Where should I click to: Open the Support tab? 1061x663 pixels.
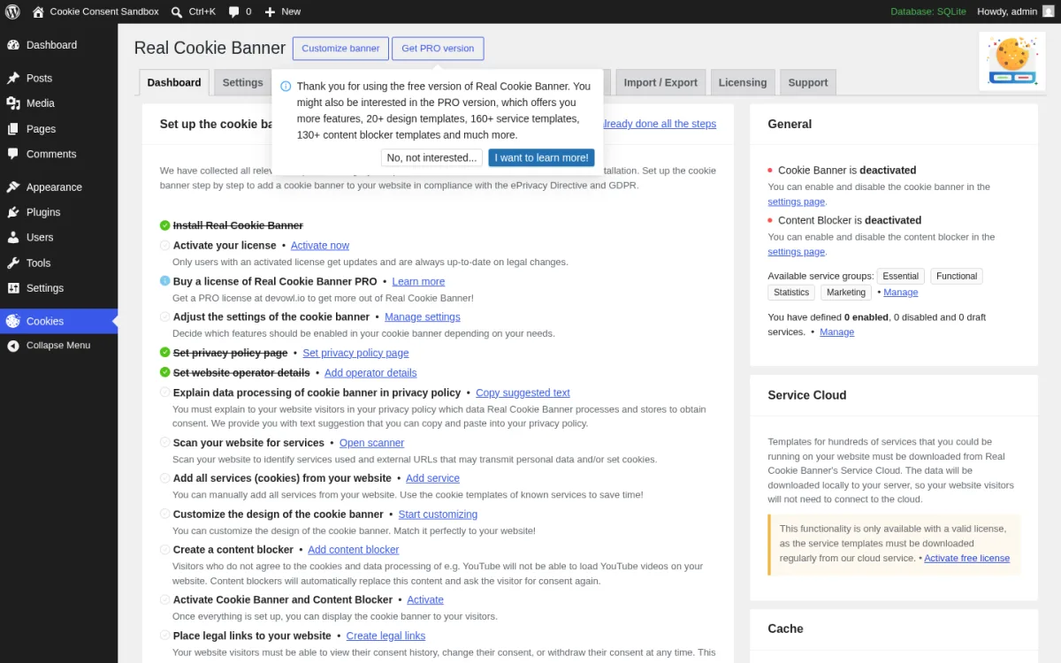point(807,82)
